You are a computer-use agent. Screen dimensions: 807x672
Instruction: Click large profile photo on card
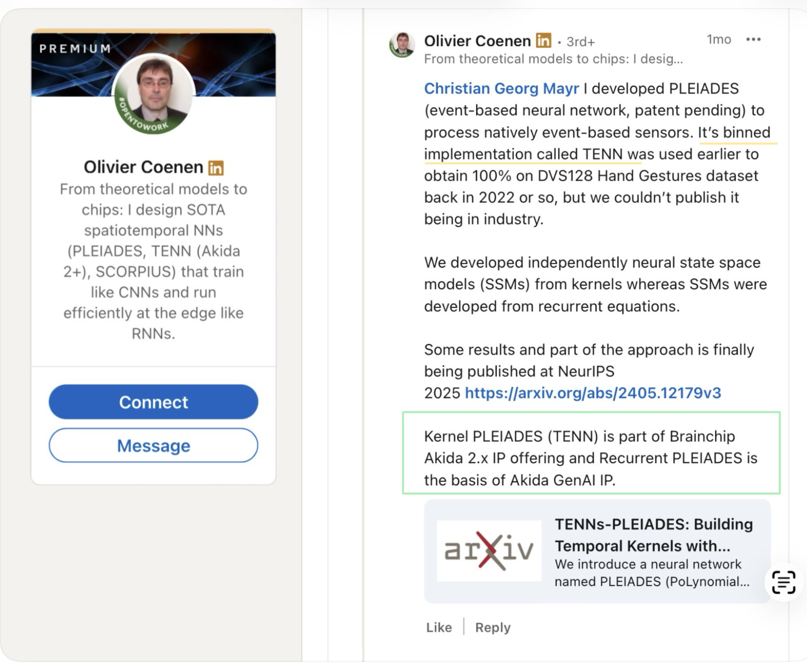click(153, 94)
